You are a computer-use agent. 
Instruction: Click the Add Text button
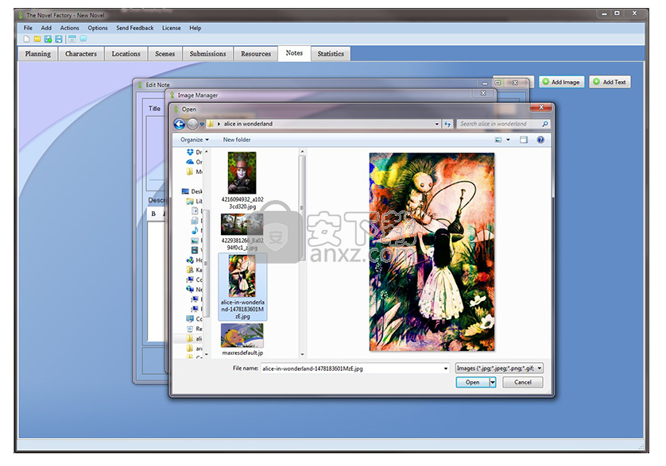[x=610, y=82]
